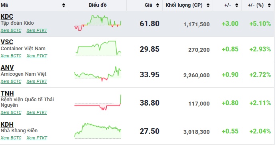
Task: Select ANV percent +2.72%
Action: [260, 75]
